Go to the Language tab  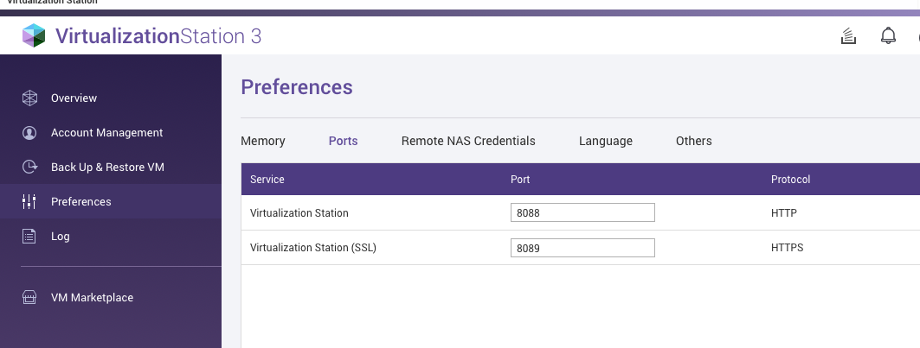coord(605,141)
